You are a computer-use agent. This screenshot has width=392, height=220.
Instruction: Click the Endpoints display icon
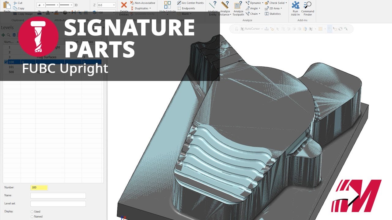[179, 8]
